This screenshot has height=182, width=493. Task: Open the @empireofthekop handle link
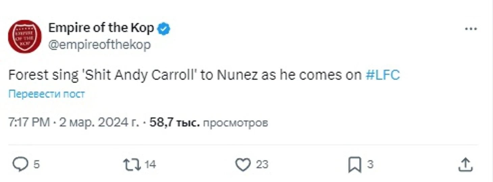[99, 45]
